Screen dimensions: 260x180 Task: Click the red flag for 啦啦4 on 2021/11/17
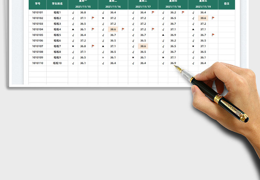click(x=153, y=30)
